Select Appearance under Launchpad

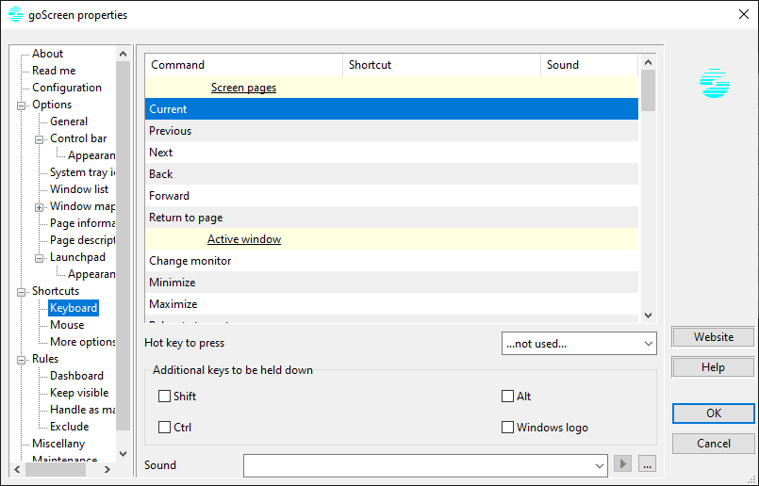(91, 274)
